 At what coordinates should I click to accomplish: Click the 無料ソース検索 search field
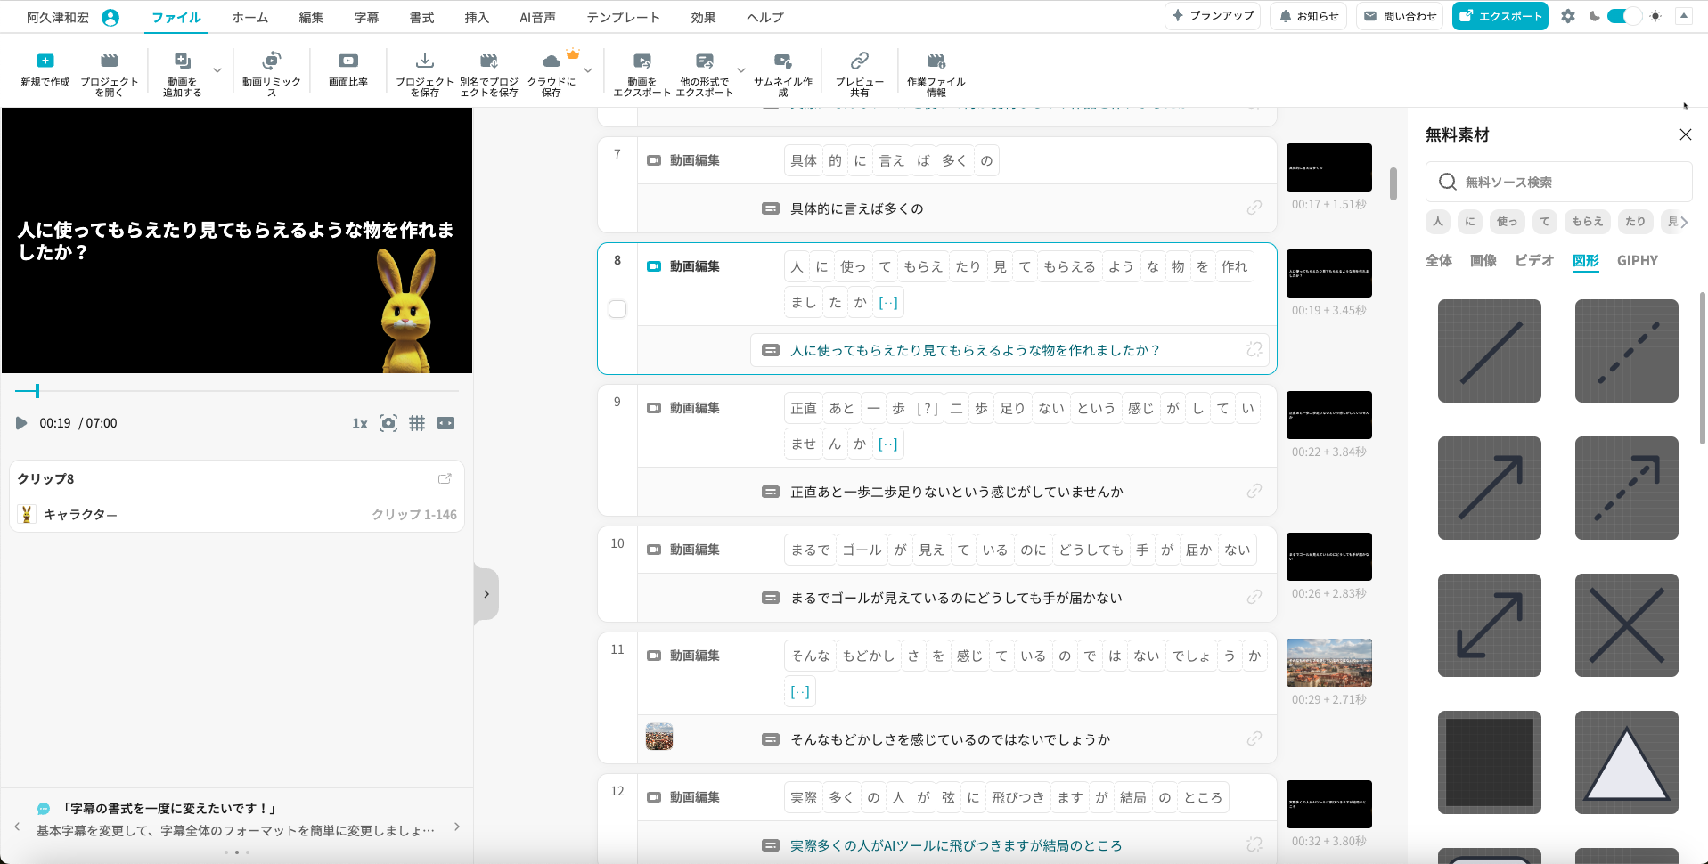point(1559,182)
